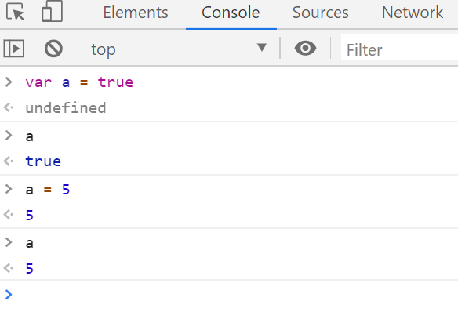Focus the Filter input field
Image resolution: width=458 pixels, height=330 pixels.
coord(399,49)
